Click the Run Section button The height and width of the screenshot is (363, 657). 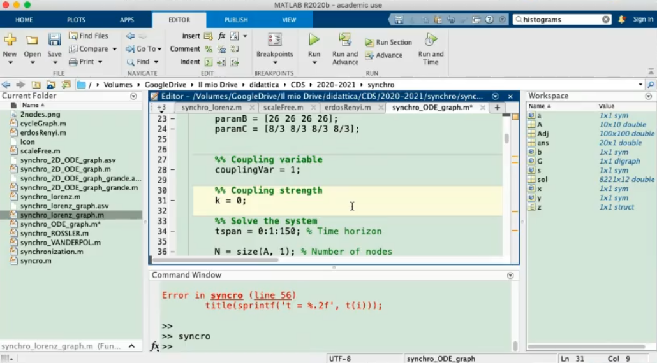tap(388, 42)
